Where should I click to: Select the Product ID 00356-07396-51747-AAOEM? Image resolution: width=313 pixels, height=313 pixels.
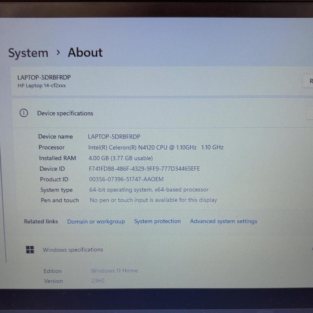[x=126, y=179]
